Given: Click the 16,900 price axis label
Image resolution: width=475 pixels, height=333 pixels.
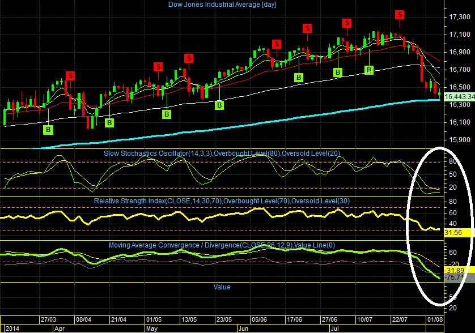Looking at the screenshot, I should [x=460, y=52].
